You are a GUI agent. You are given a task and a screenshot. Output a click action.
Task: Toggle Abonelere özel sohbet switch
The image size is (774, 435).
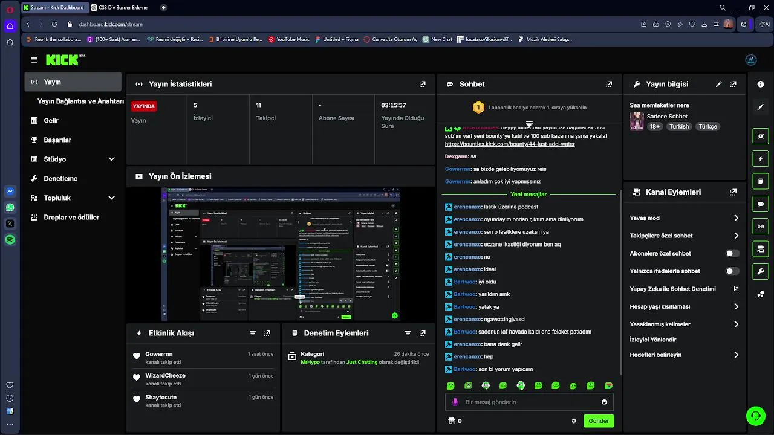click(x=732, y=254)
